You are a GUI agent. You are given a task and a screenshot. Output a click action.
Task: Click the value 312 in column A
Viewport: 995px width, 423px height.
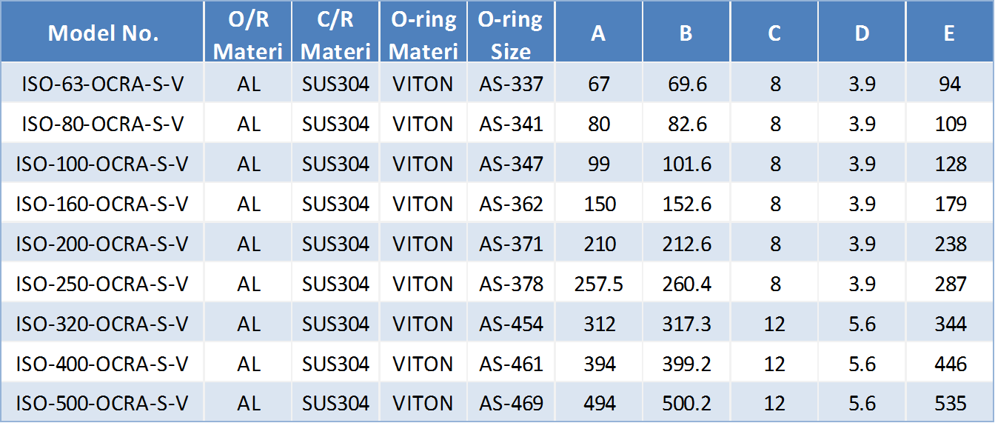pos(598,323)
